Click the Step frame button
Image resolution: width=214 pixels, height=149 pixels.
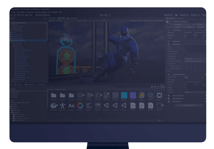click(x=109, y=15)
